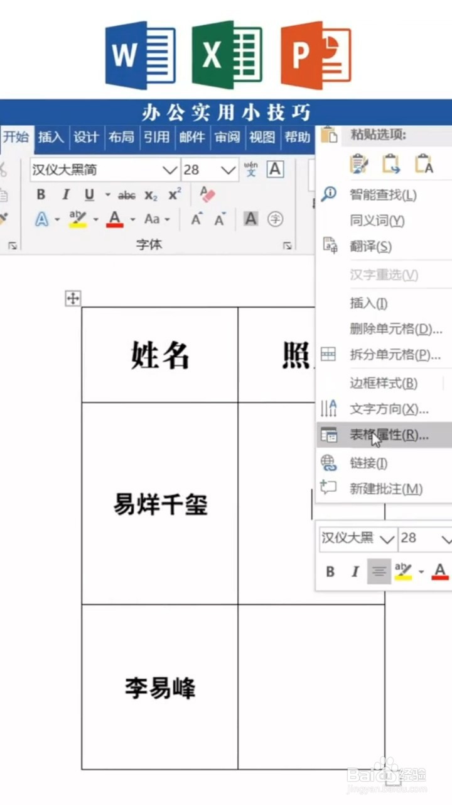Image resolution: width=452 pixels, height=805 pixels.
Task: Decrease font size button
Action: (x=220, y=219)
